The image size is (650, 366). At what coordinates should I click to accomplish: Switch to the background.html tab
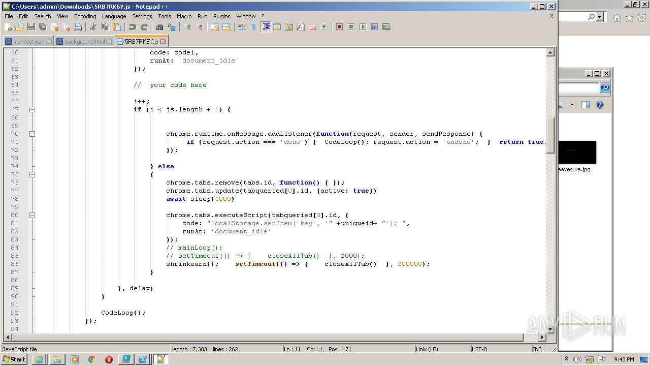84,42
